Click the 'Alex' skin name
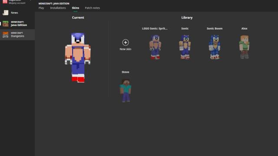This screenshot has width=278, height=156. pos(244,29)
